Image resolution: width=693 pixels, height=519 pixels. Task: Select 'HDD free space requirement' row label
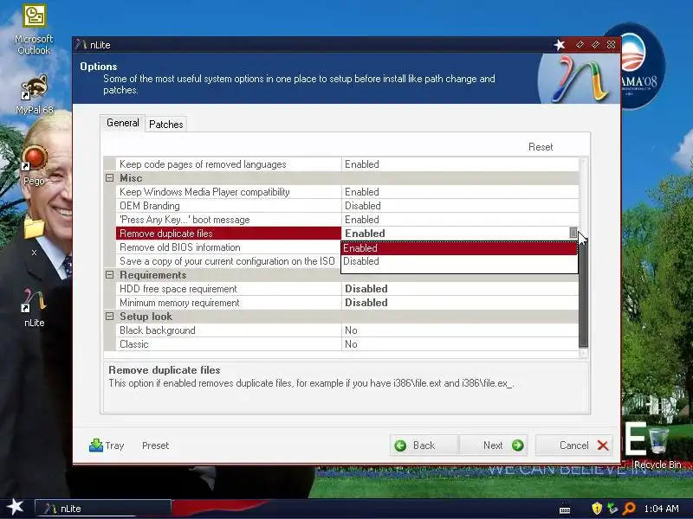[178, 289]
